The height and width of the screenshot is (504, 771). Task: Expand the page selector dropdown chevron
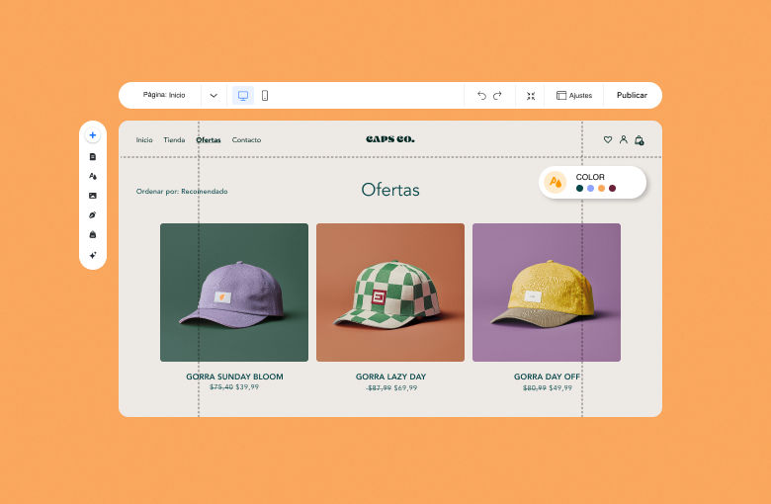(214, 96)
